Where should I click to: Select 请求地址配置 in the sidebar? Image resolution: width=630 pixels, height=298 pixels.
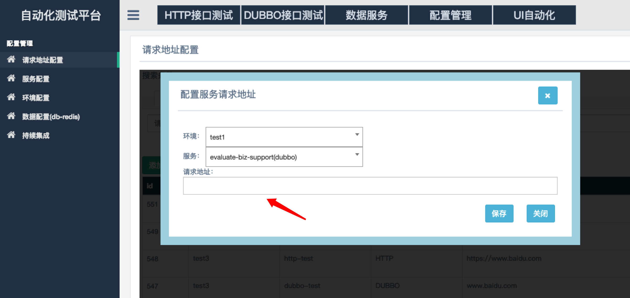pyautogui.click(x=60, y=60)
